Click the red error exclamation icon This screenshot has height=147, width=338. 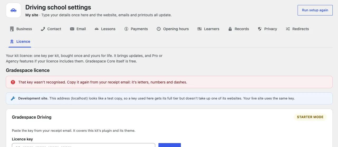13,82
